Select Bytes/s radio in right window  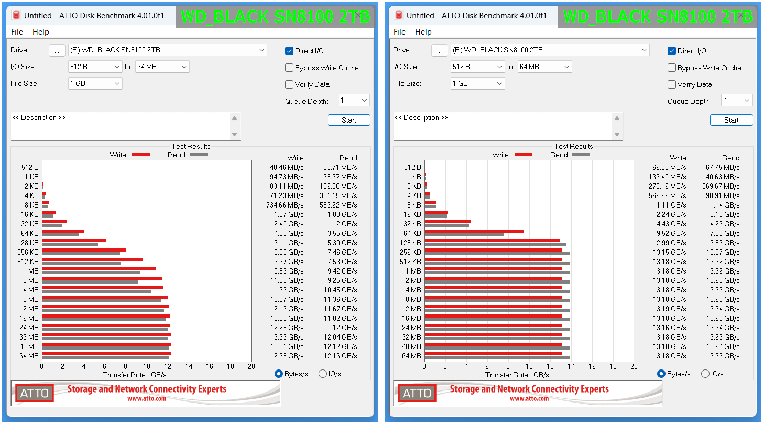[x=661, y=374]
